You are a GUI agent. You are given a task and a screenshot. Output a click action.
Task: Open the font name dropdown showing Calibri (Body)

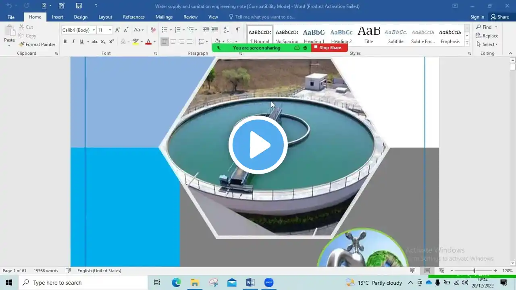[79, 30]
